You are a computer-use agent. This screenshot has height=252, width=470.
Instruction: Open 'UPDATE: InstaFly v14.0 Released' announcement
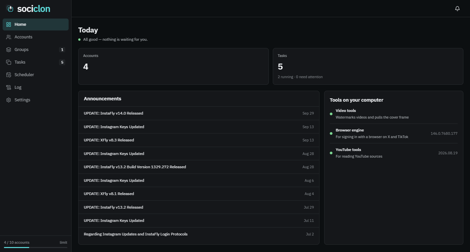click(x=199, y=113)
